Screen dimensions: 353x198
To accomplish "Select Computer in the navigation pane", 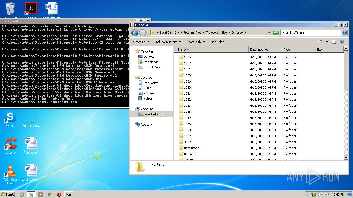I will (147, 109).
